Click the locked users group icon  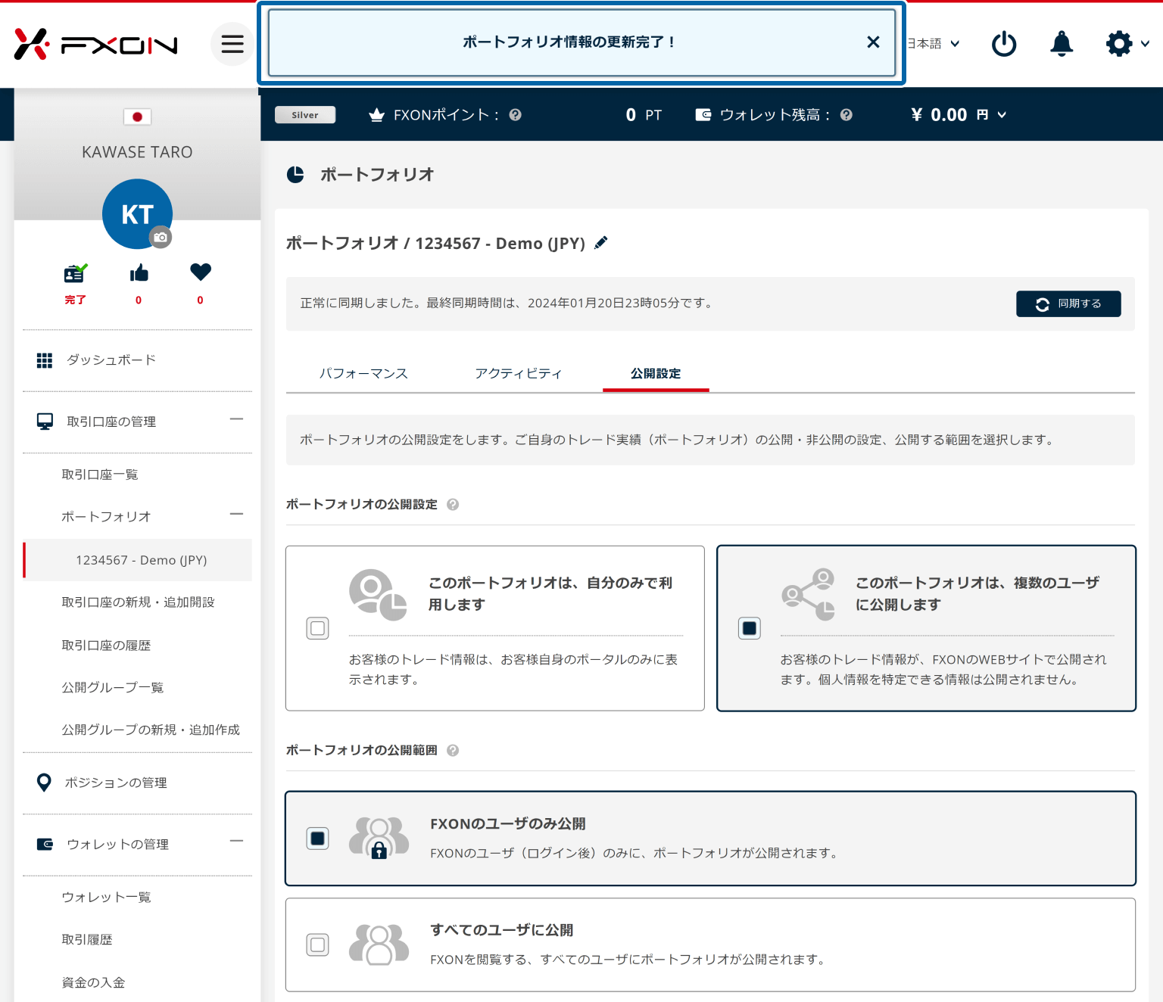[x=379, y=838]
